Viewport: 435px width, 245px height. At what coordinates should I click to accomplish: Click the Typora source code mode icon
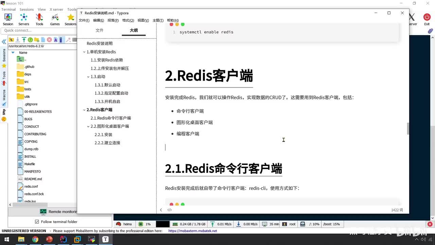coord(170,210)
